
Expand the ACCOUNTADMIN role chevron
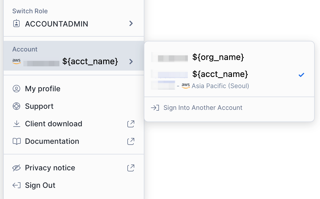[x=131, y=24]
